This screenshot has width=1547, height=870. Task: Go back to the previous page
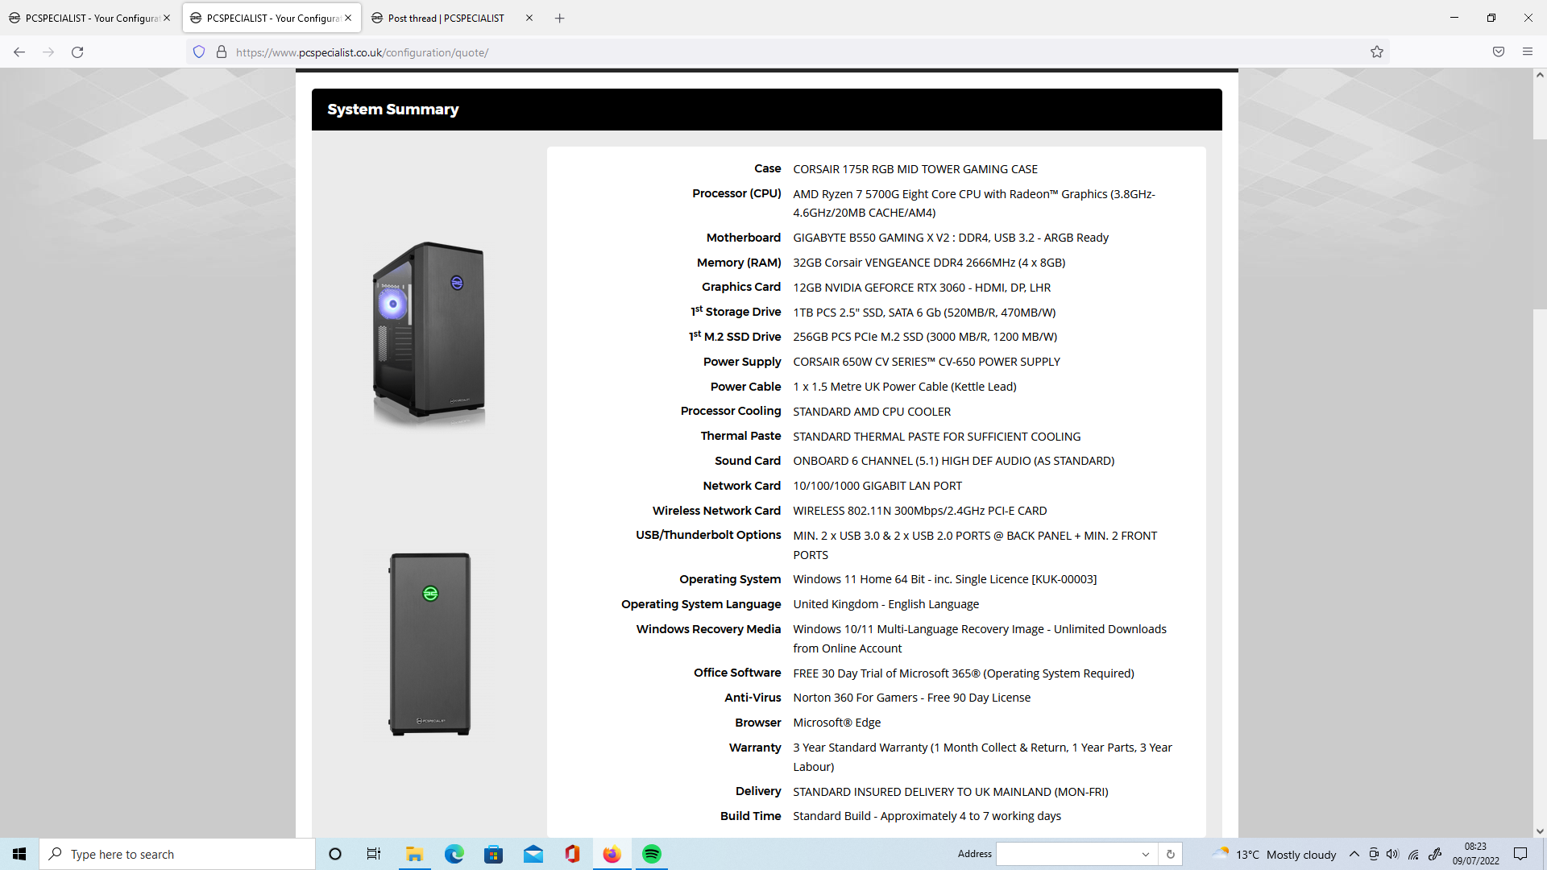tap(19, 52)
